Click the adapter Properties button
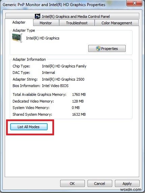The width and height of the screenshot is (145, 193). tap(107, 49)
